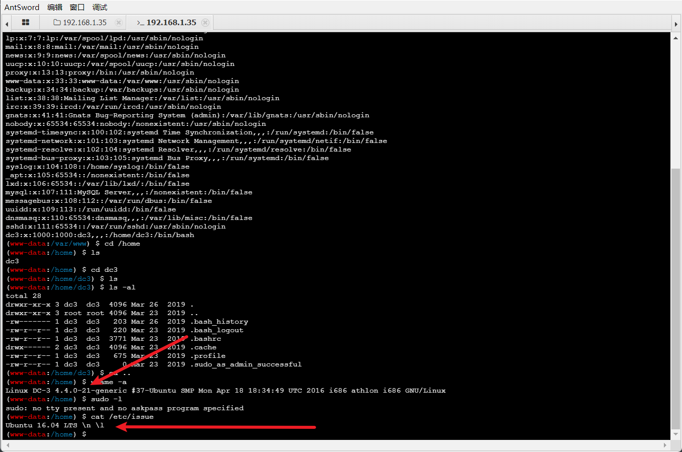Close the terminal 192.168.1.35 tab
682x452 pixels.
coord(205,23)
